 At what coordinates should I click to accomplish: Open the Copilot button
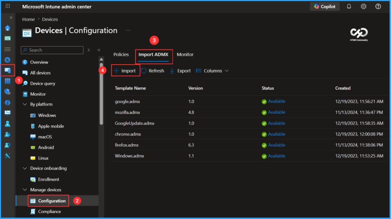325,6
